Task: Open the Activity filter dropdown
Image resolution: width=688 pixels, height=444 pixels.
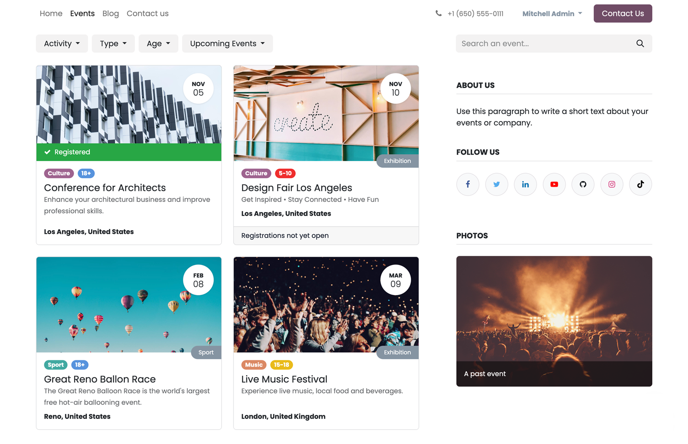Action: (62, 43)
